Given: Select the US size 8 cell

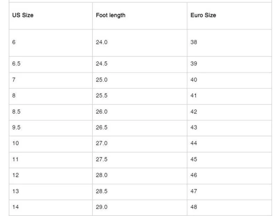Looking at the screenshot, I should [51, 97].
